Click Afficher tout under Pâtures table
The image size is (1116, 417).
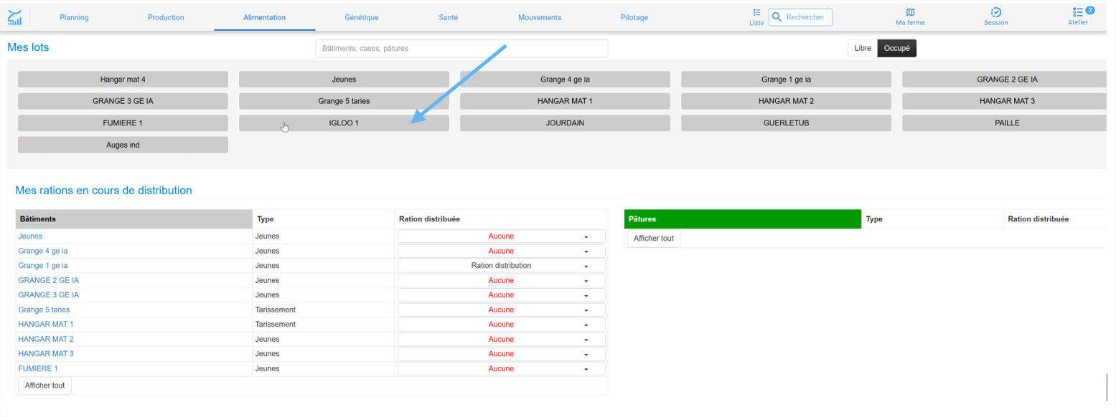pyautogui.click(x=654, y=239)
